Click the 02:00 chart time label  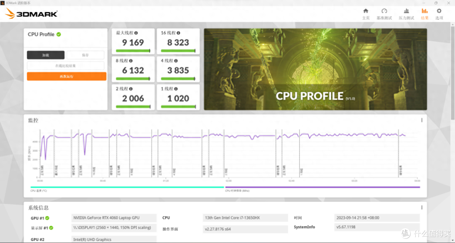(229, 181)
